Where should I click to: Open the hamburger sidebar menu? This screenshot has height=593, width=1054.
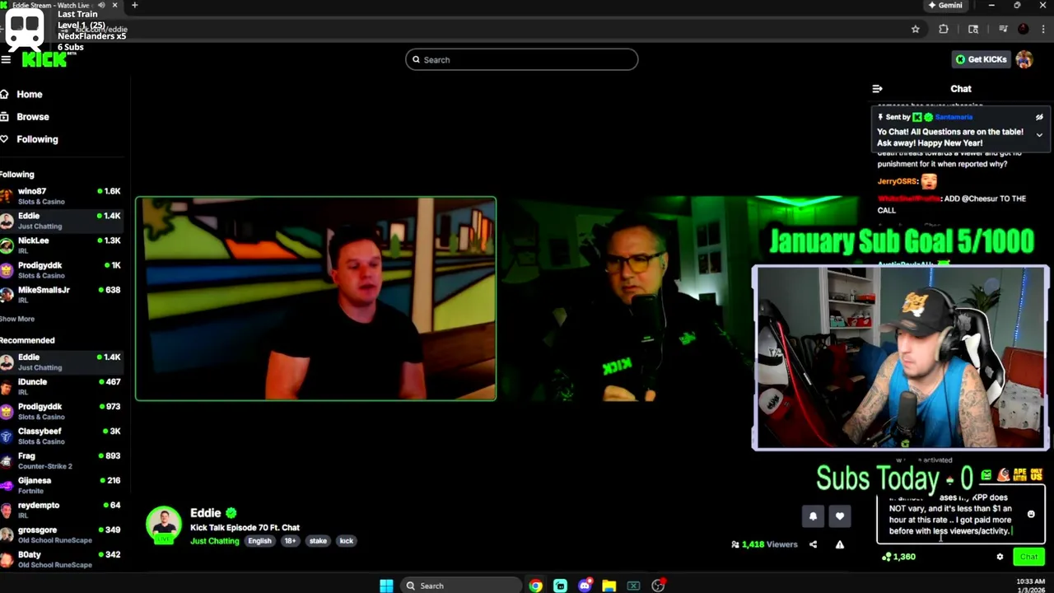(x=6, y=59)
